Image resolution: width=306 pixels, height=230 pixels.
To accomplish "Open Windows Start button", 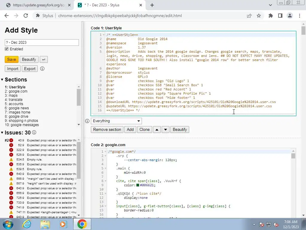I will pos(8,224).
